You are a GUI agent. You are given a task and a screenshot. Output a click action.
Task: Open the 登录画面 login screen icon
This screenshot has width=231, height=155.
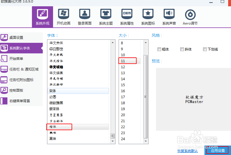click(85, 14)
